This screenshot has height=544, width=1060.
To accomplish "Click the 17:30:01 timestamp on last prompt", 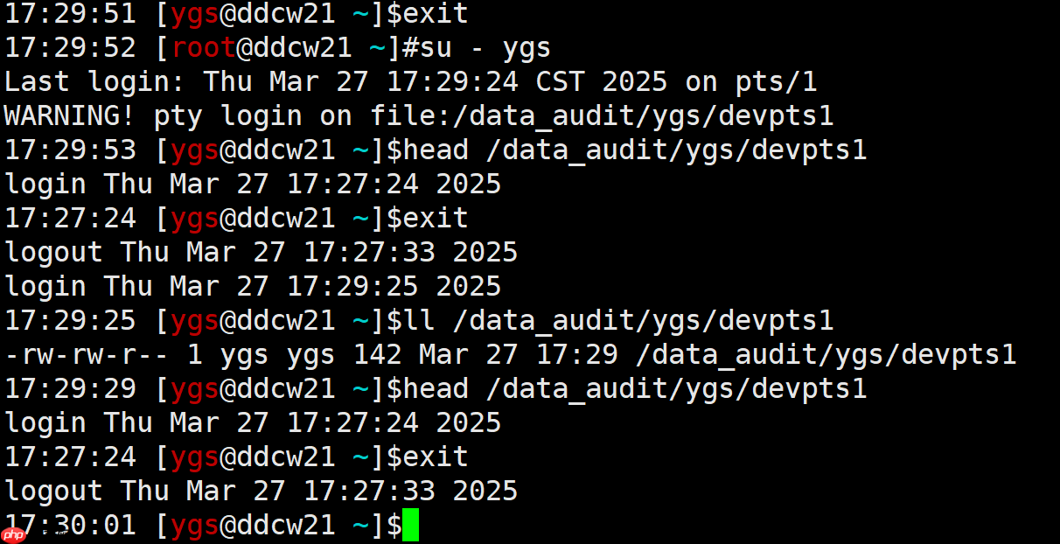I will tap(70, 525).
